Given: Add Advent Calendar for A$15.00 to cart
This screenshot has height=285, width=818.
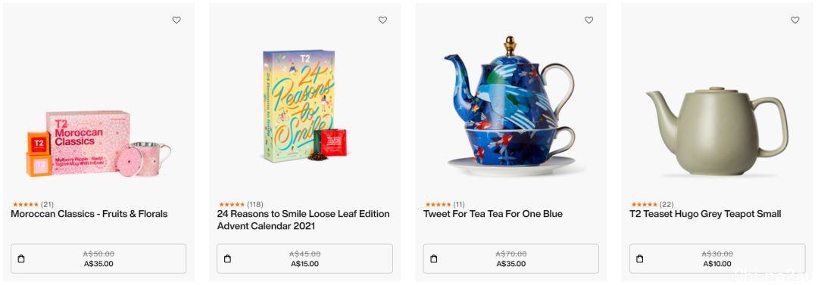Looking at the screenshot, I should 304,259.
